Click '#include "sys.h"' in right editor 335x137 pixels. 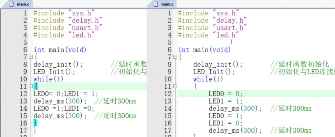[x=208, y=13]
